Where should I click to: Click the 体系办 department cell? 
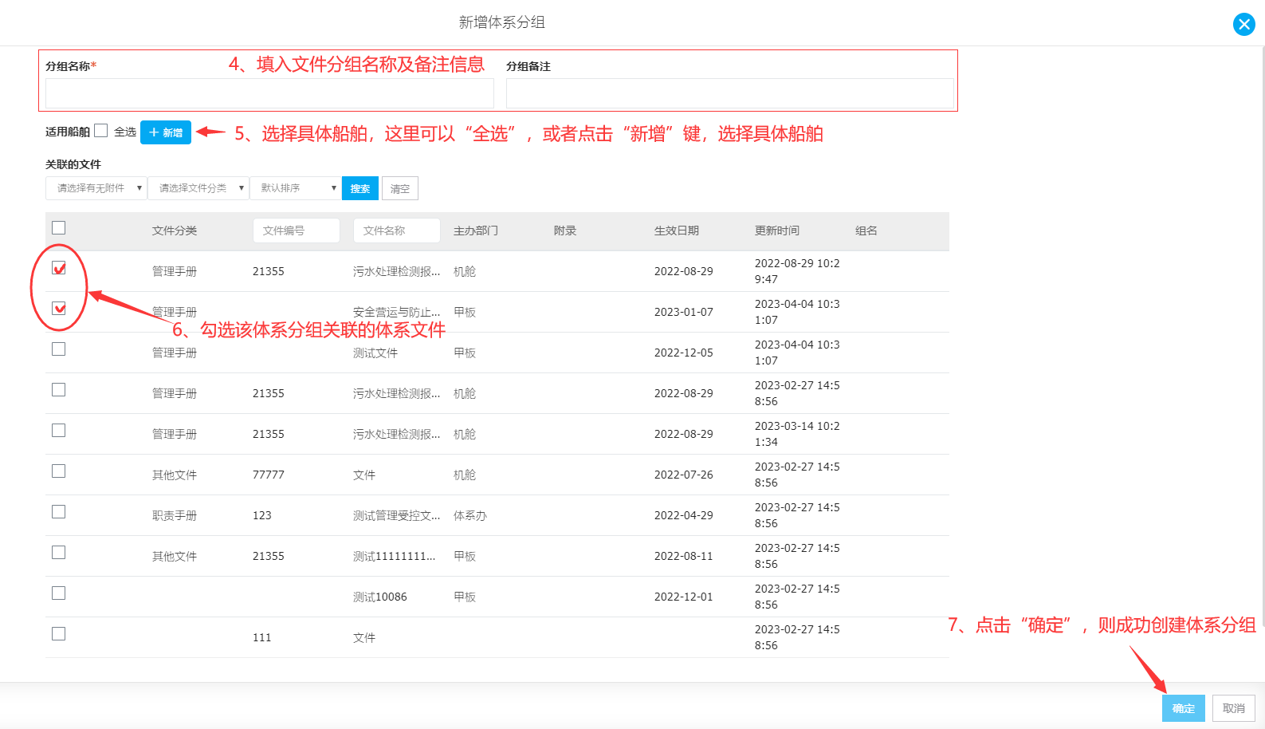470,515
